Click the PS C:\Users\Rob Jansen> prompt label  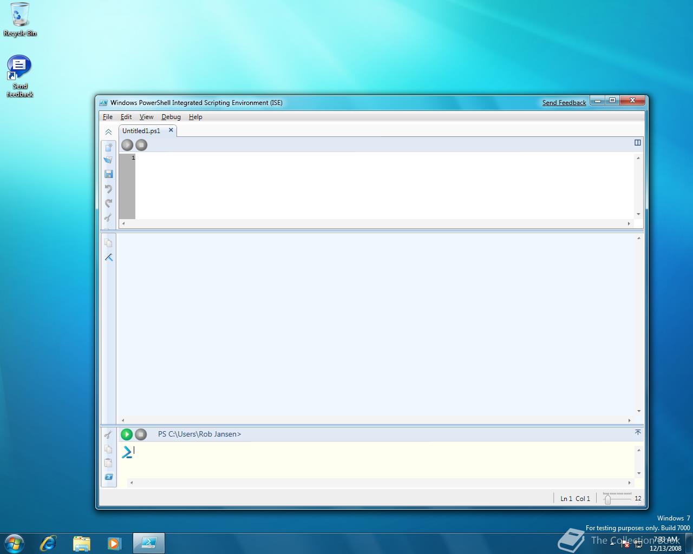pyautogui.click(x=199, y=434)
